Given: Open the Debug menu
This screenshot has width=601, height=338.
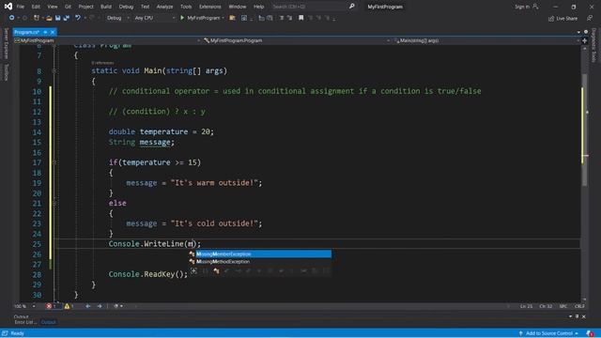Looking at the screenshot, I should [126, 7].
